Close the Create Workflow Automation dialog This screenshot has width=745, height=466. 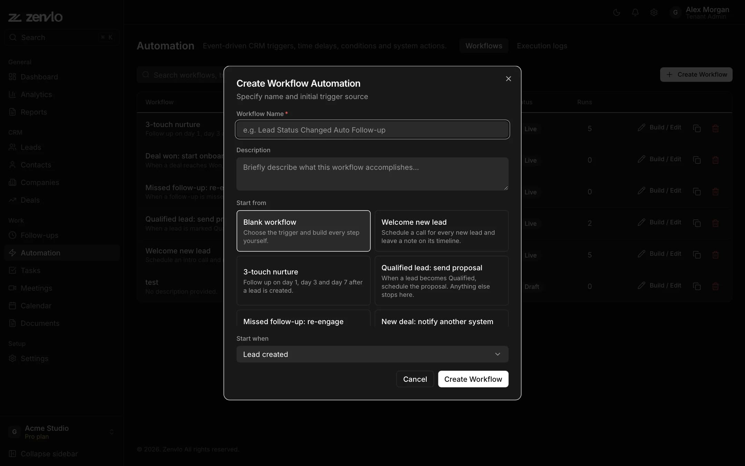[508, 79]
